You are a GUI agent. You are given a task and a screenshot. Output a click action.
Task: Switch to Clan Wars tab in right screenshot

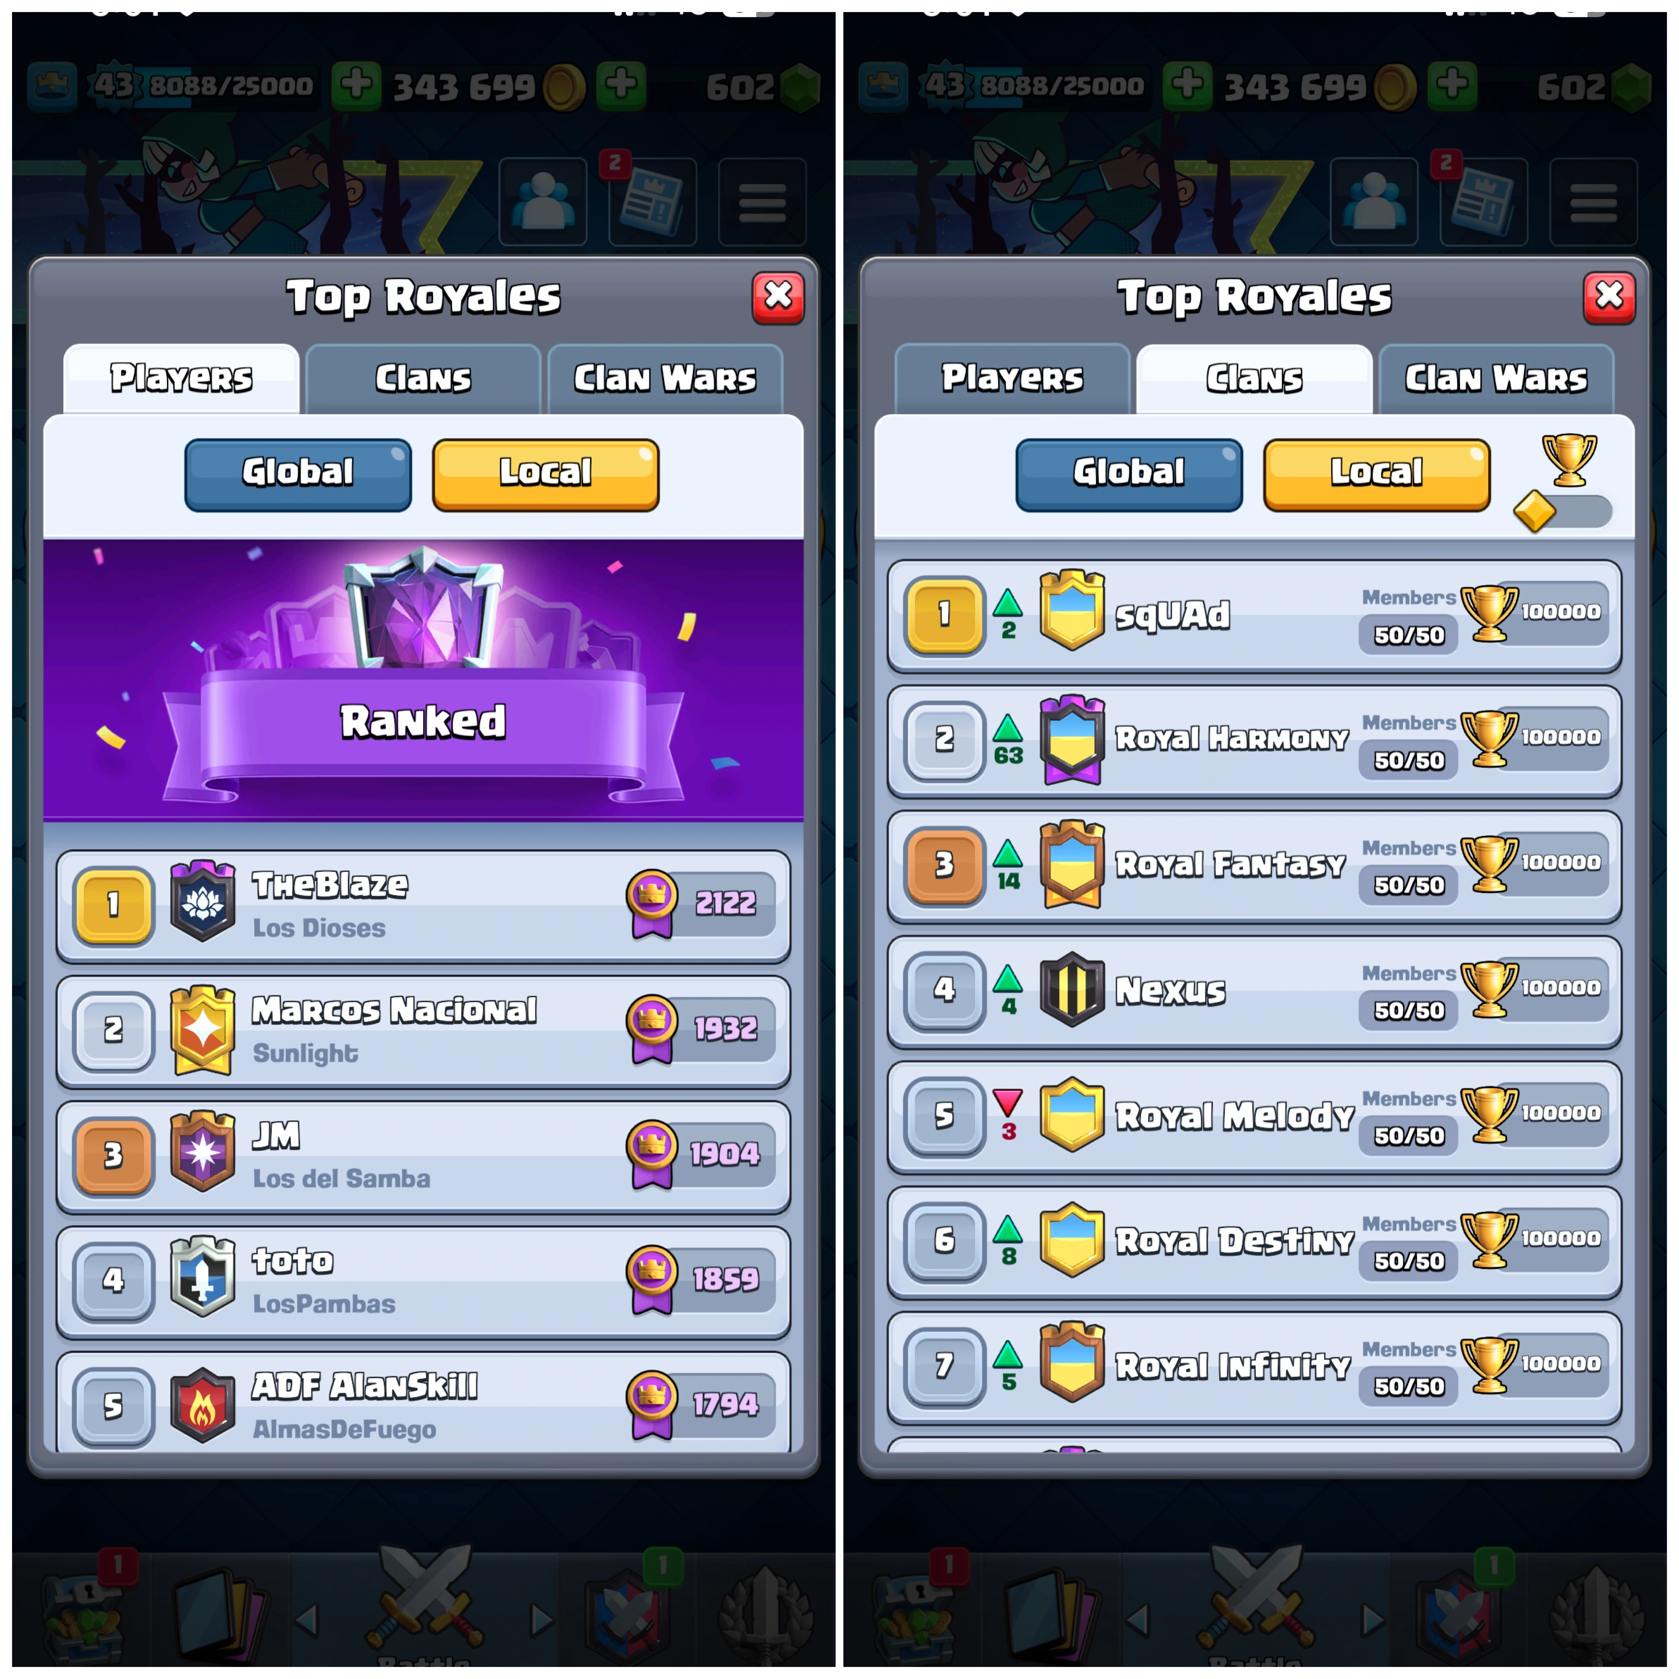point(1496,379)
